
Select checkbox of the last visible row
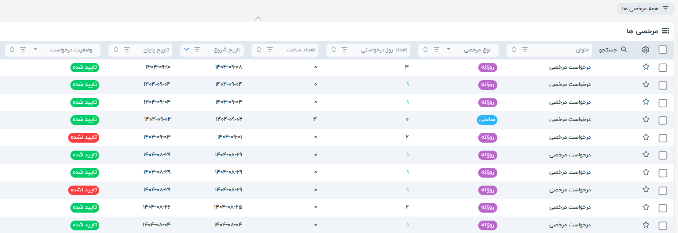tap(663, 225)
